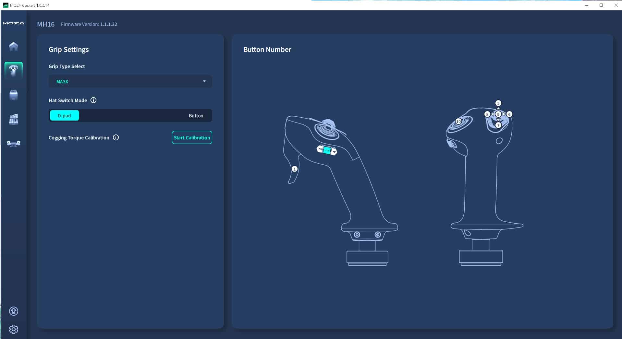Open the settings gear icon

(13, 329)
